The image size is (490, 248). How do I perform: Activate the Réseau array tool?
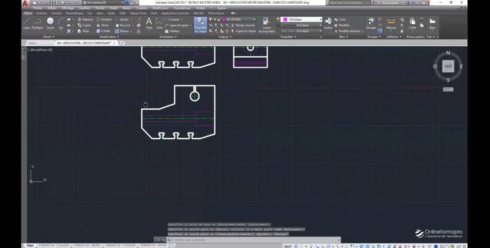coord(122,31)
